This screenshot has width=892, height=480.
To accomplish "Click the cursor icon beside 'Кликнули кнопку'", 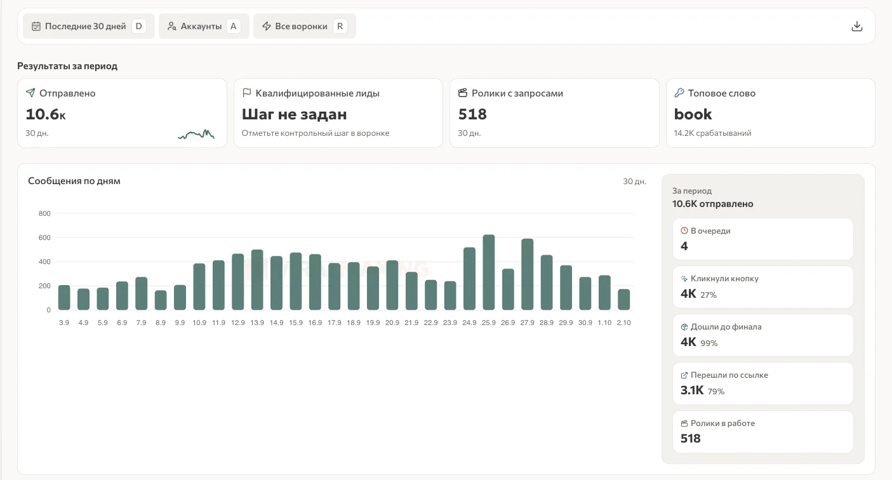I will 684,278.
